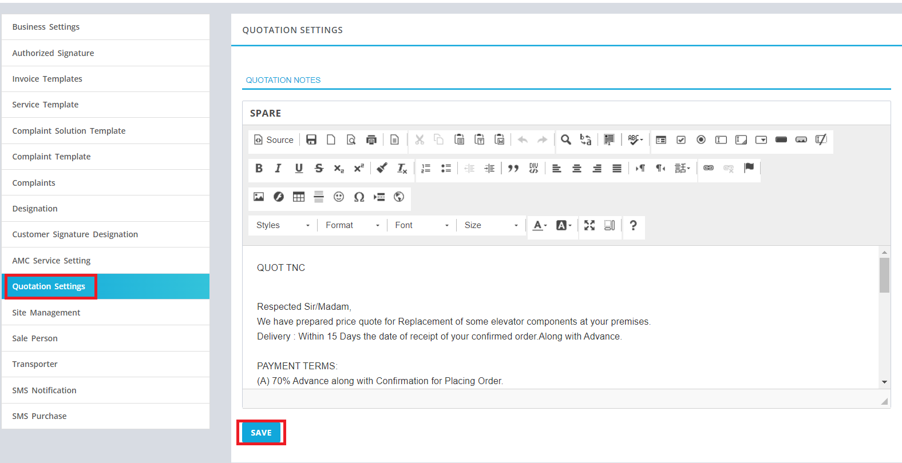Open the Set Language dropdown
The width and height of the screenshot is (902, 463).
[682, 168]
